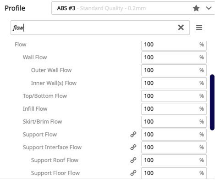The height and width of the screenshot is (181, 215).
Task: Click the settings list scrollbar handle
Action: pos(212,102)
